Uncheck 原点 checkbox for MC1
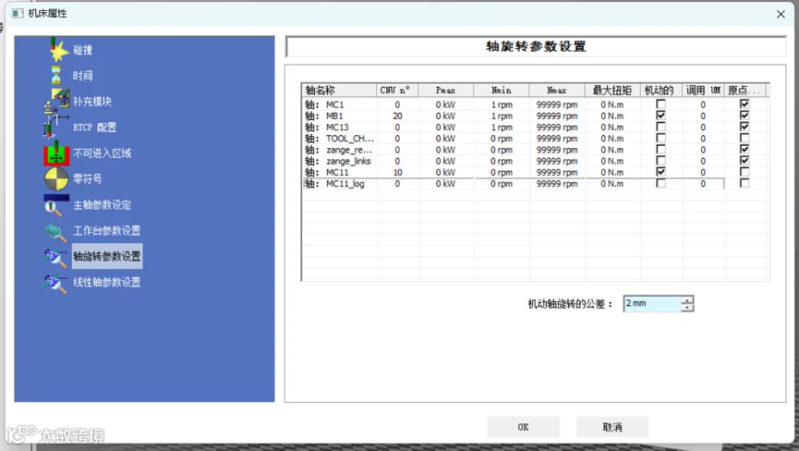The image size is (799, 451). (x=745, y=104)
